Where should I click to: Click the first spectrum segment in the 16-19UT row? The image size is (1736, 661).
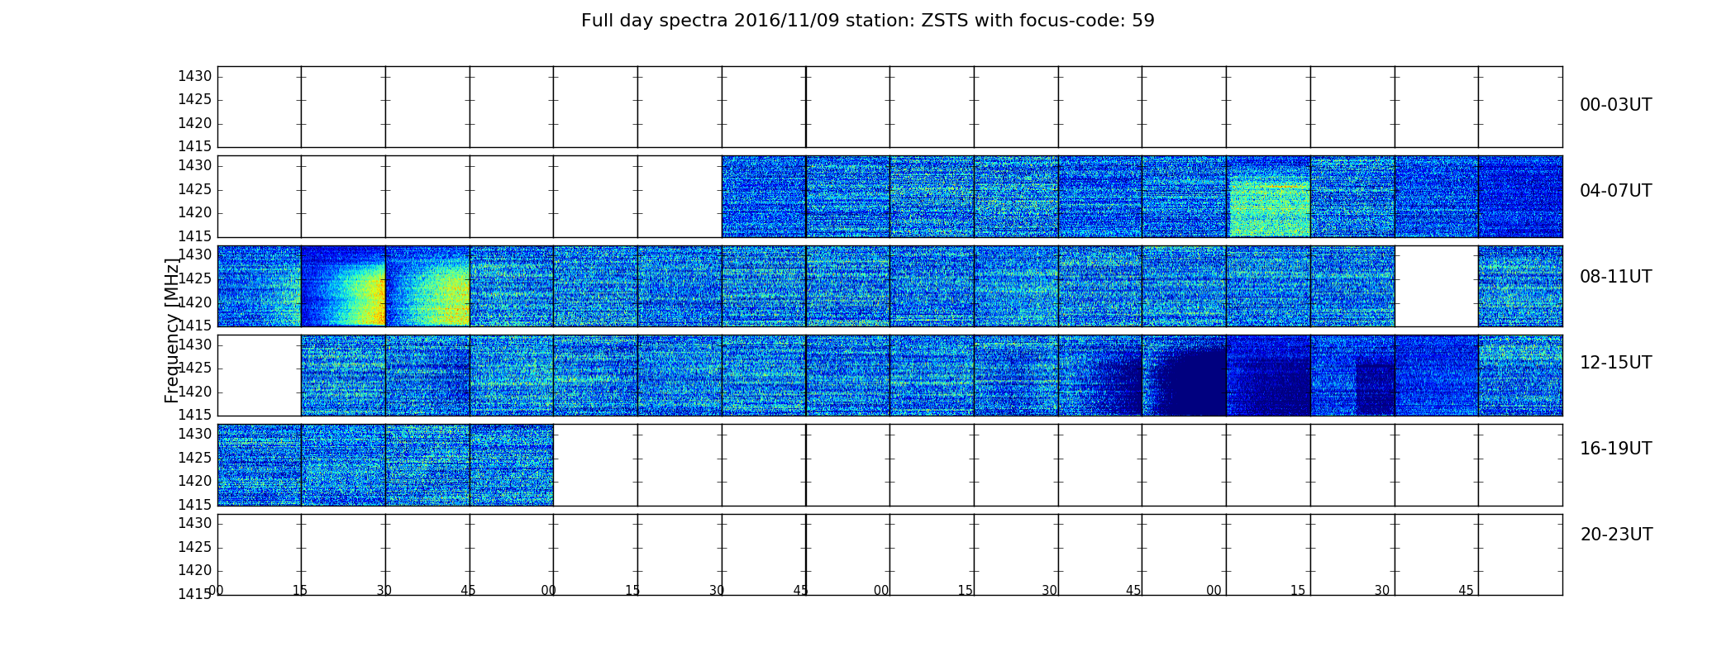(260, 465)
